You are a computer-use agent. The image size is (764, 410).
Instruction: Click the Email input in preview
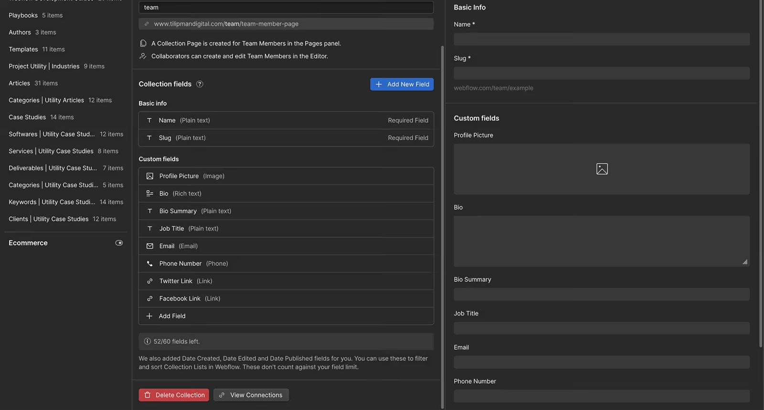[602, 362]
